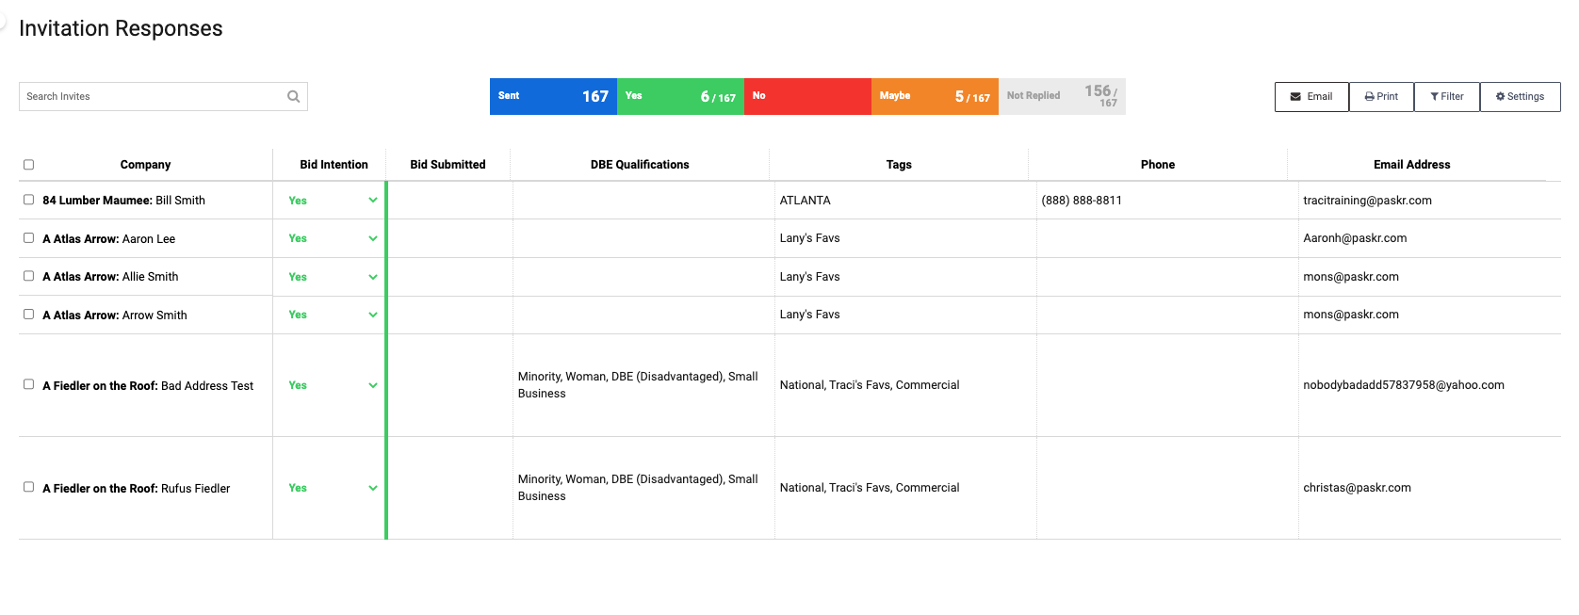Select the A Atlas Arrow: Aaron Lee checkbox
1579x615 pixels.
pyautogui.click(x=28, y=238)
